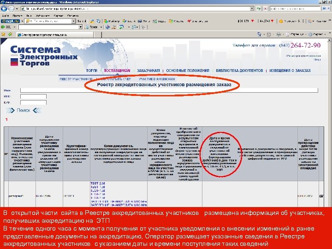Open the Мой мир toolbar shortcut
The width and height of the screenshot is (332, 249).
pos(112,21)
